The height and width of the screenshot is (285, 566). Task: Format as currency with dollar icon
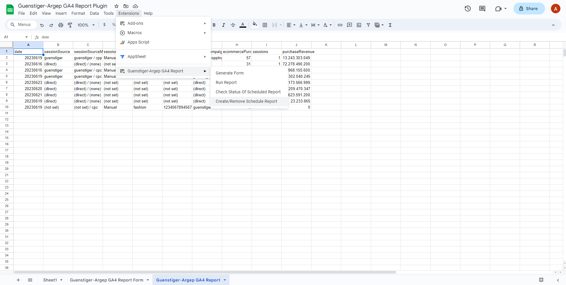(104, 25)
